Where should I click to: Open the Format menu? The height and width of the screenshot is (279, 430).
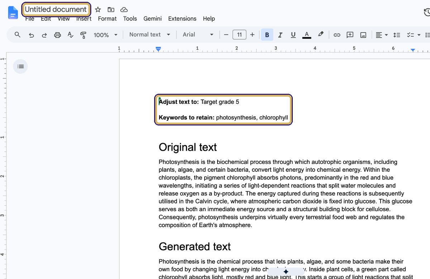[107, 19]
